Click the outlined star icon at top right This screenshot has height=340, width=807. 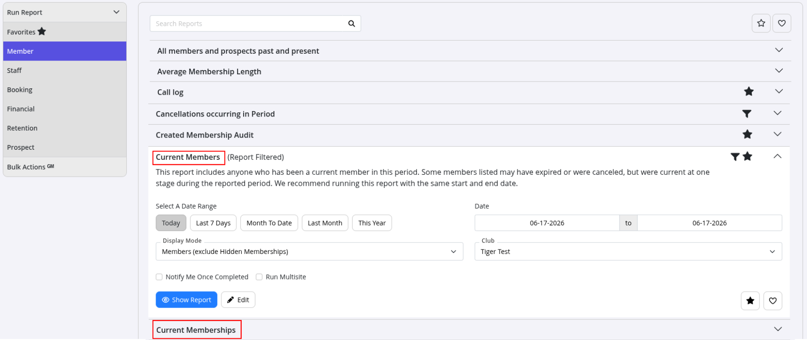(761, 23)
